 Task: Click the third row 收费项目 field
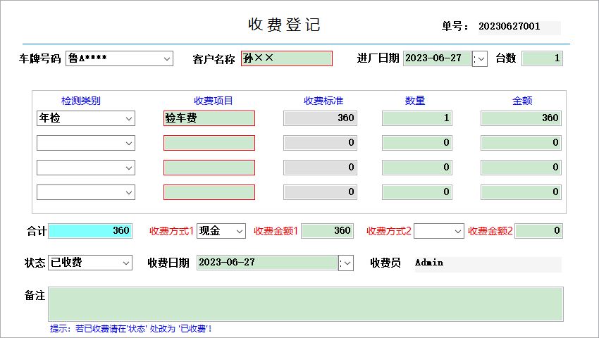coord(209,168)
